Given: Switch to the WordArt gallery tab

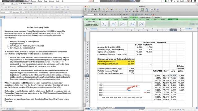Looking at the screenshot, I should pyautogui.click(x=157, y=17).
